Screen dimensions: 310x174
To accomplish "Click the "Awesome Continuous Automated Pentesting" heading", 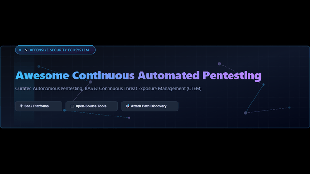I will [139, 75].
